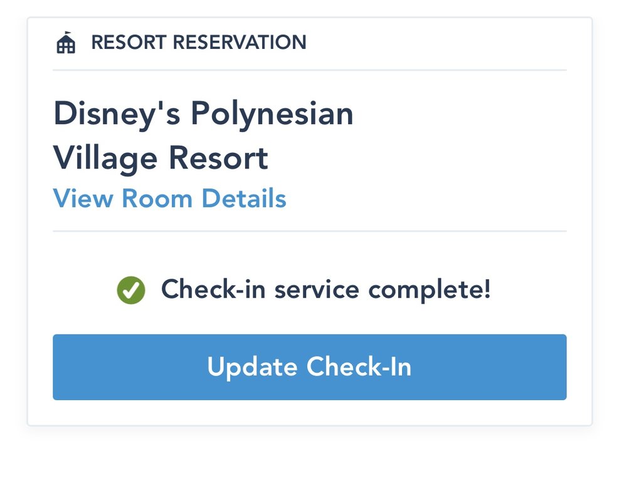The width and height of the screenshot is (619, 481).
Task: Click the resort building icon
Action: (66, 43)
